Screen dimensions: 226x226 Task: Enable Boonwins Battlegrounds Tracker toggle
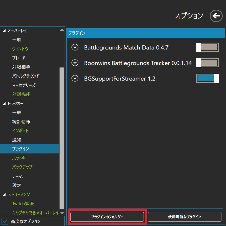coord(207,63)
